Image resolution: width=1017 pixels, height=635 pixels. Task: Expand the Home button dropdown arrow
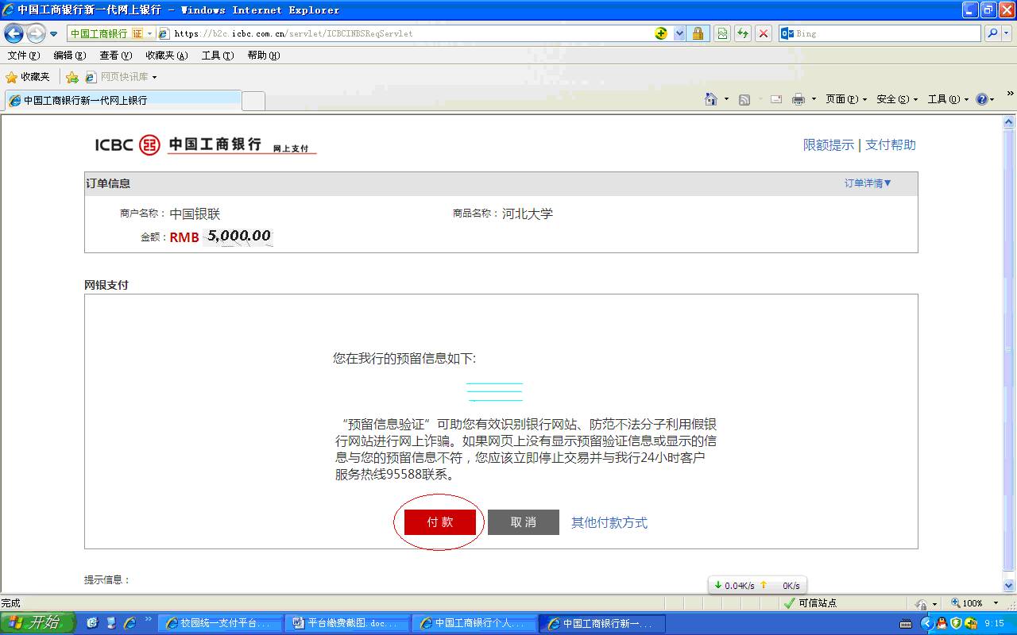(726, 99)
